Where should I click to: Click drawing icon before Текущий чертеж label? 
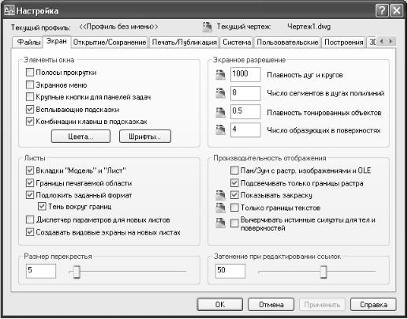pos(208,27)
